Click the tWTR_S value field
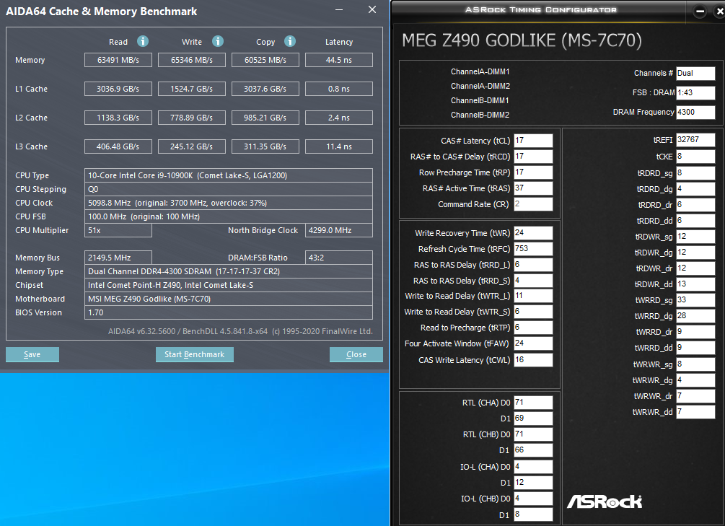 [533, 312]
